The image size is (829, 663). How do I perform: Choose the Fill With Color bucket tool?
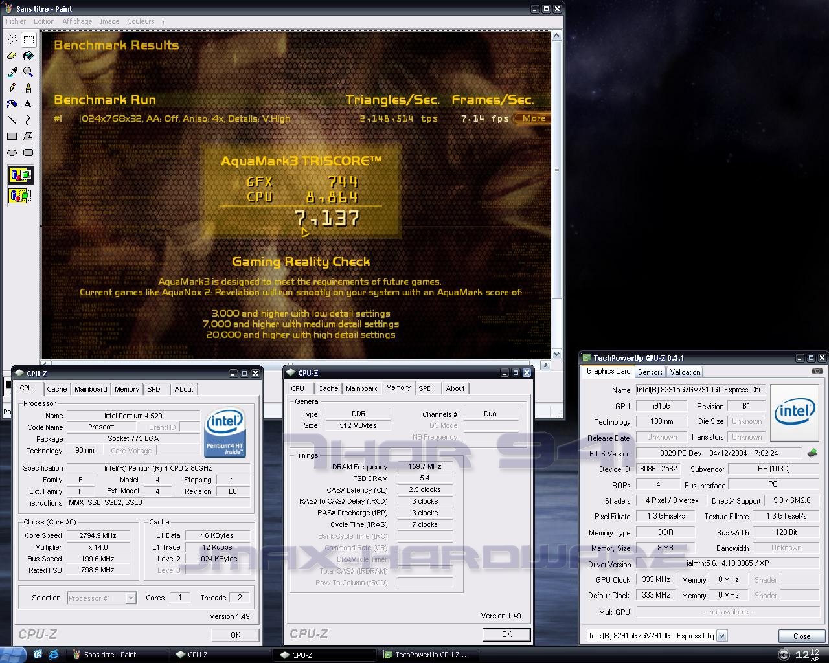[28, 56]
